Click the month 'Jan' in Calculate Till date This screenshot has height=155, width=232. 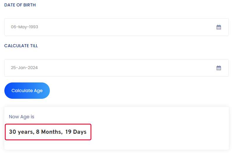[22, 68]
